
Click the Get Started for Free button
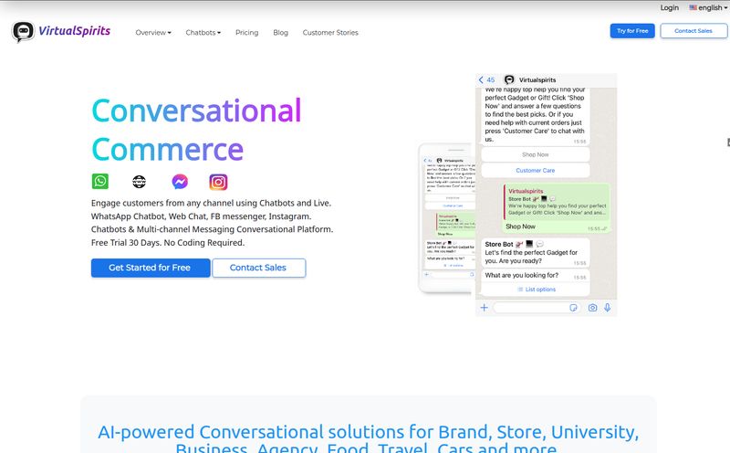pos(151,268)
